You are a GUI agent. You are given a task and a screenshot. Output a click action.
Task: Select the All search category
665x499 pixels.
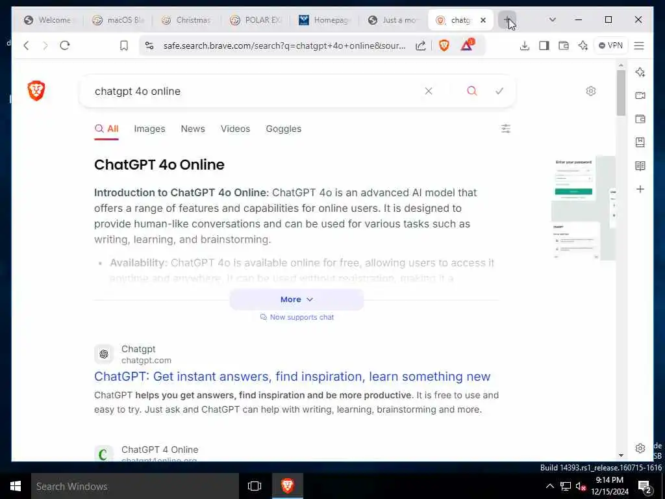point(107,129)
